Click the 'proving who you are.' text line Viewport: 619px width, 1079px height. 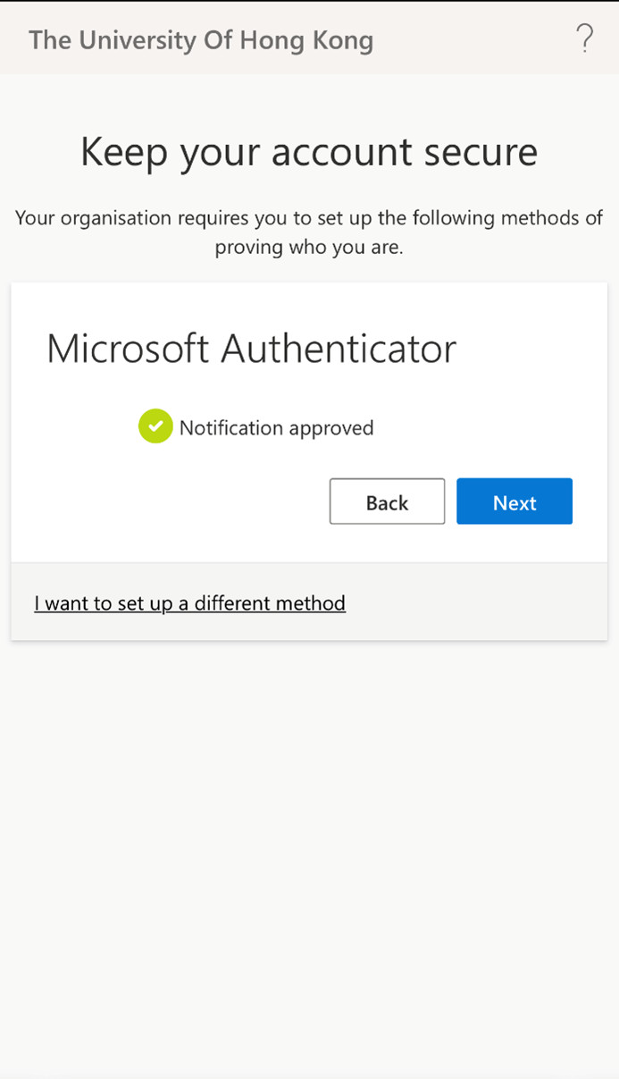click(309, 248)
